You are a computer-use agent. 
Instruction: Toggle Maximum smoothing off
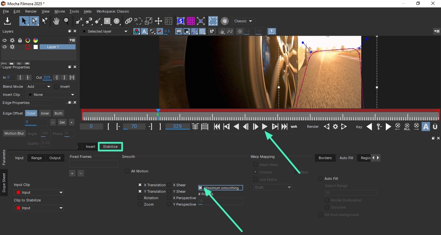click(x=200, y=188)
